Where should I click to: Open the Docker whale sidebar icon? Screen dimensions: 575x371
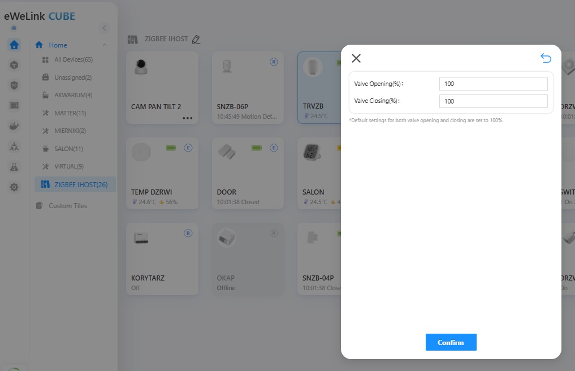tap(14, 126)
